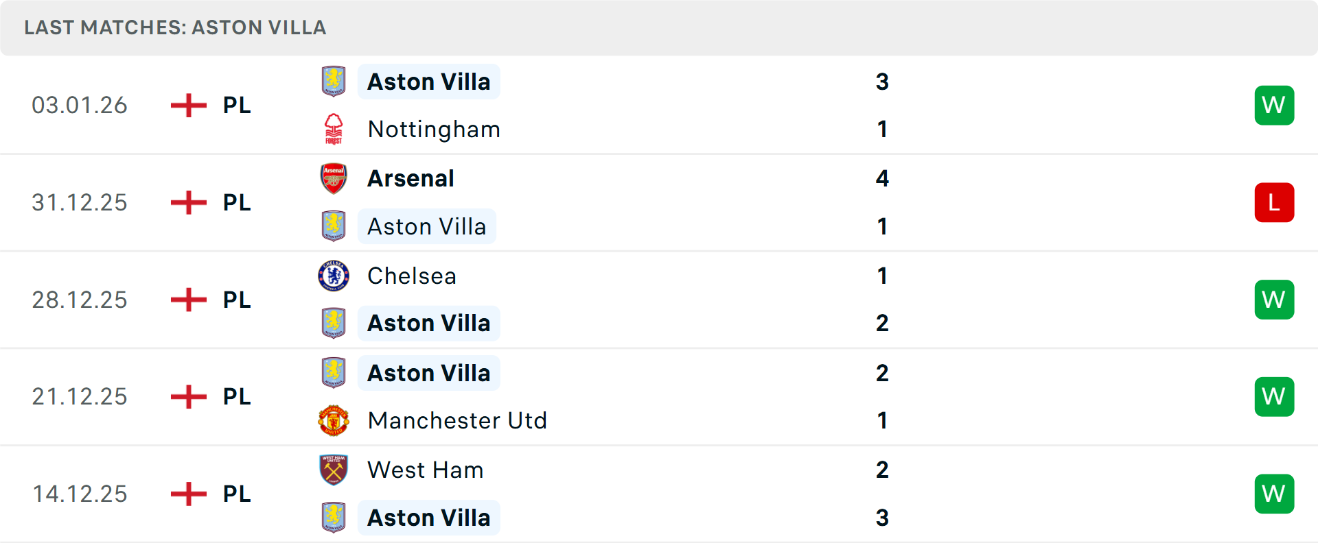Screen dimensions: 1318x543
Task: Open the Chelsea team link
Action: (412, 276)
